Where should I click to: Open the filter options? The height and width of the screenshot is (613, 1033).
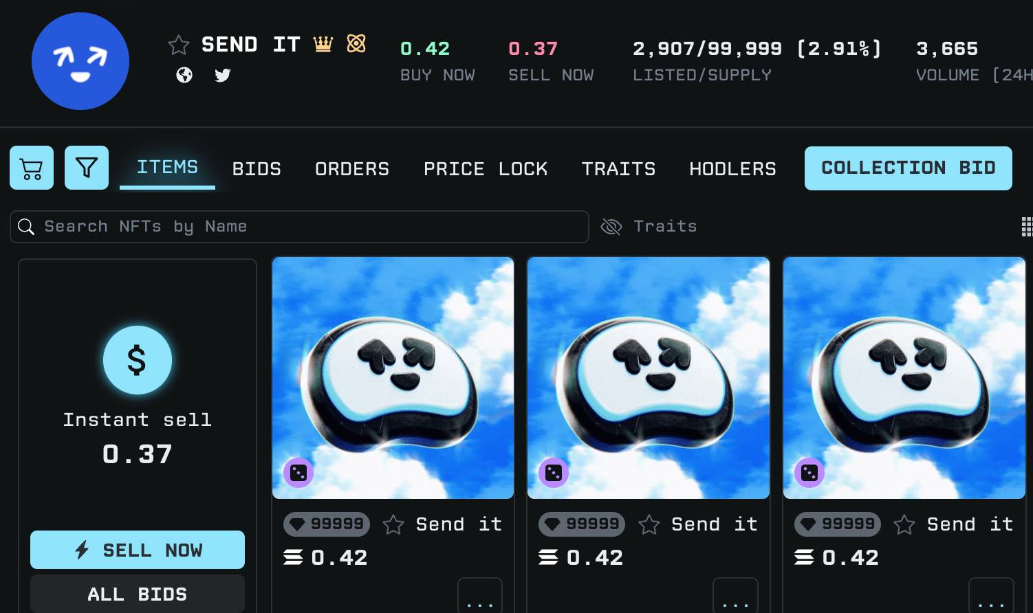tap(86, 167)
